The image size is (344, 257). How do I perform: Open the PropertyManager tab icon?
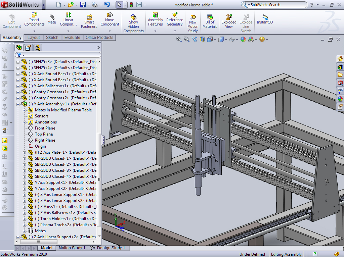[x=28, y=48]
